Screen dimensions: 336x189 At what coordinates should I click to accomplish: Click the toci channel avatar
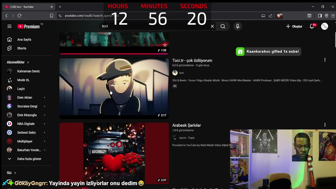coord(175,73)
